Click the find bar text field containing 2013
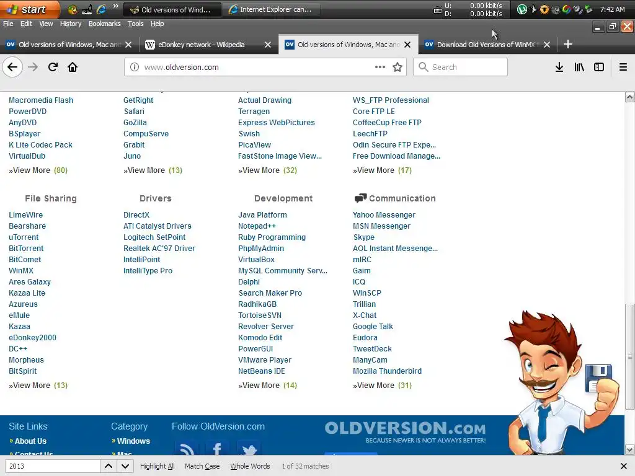 [x=52, y=466]
